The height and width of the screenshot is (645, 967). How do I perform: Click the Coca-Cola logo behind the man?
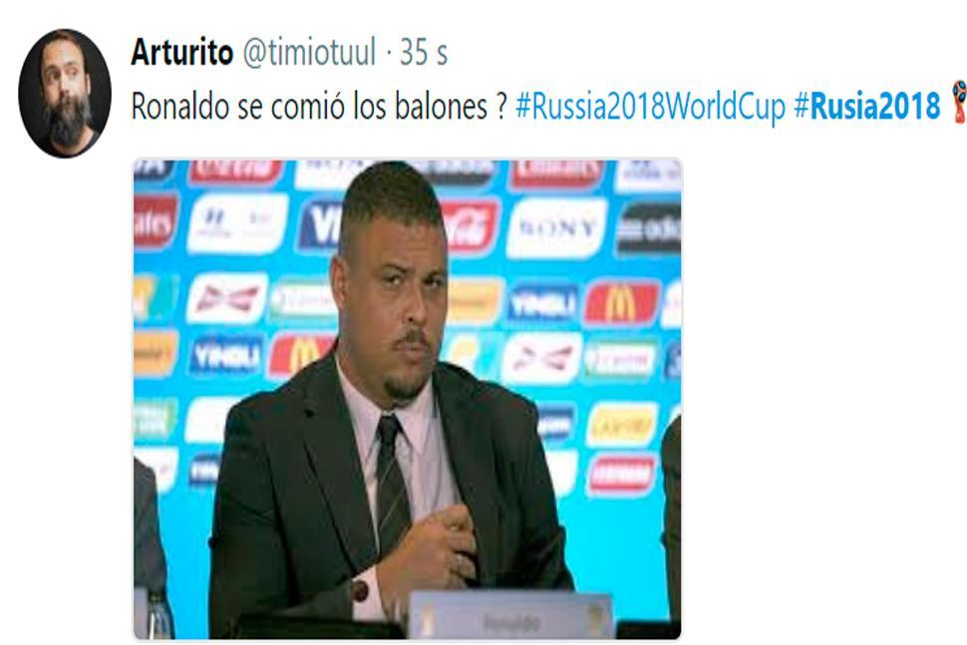coord(470,227)
